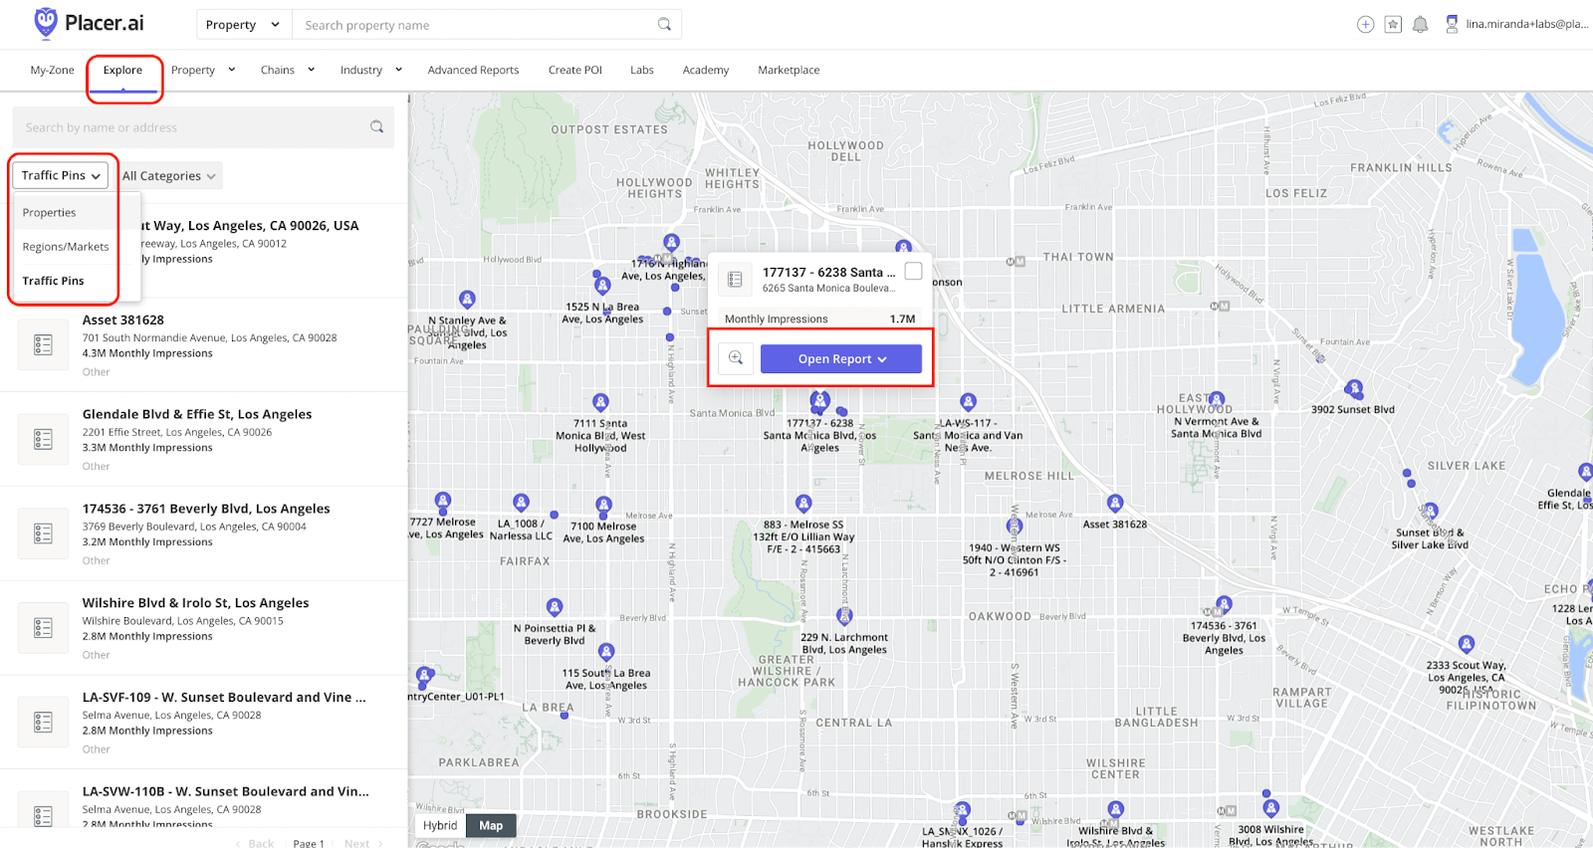1593x848 pixels.
Task: Open the starred items icon in header
Action: click(1393, 24)
